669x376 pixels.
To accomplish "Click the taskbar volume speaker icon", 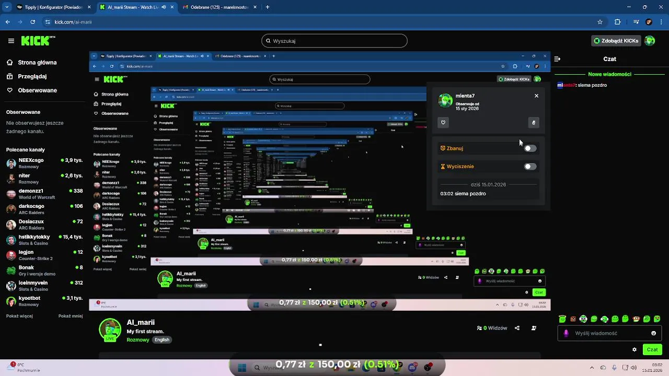I will pyautogui.click(x=633, y=368).
